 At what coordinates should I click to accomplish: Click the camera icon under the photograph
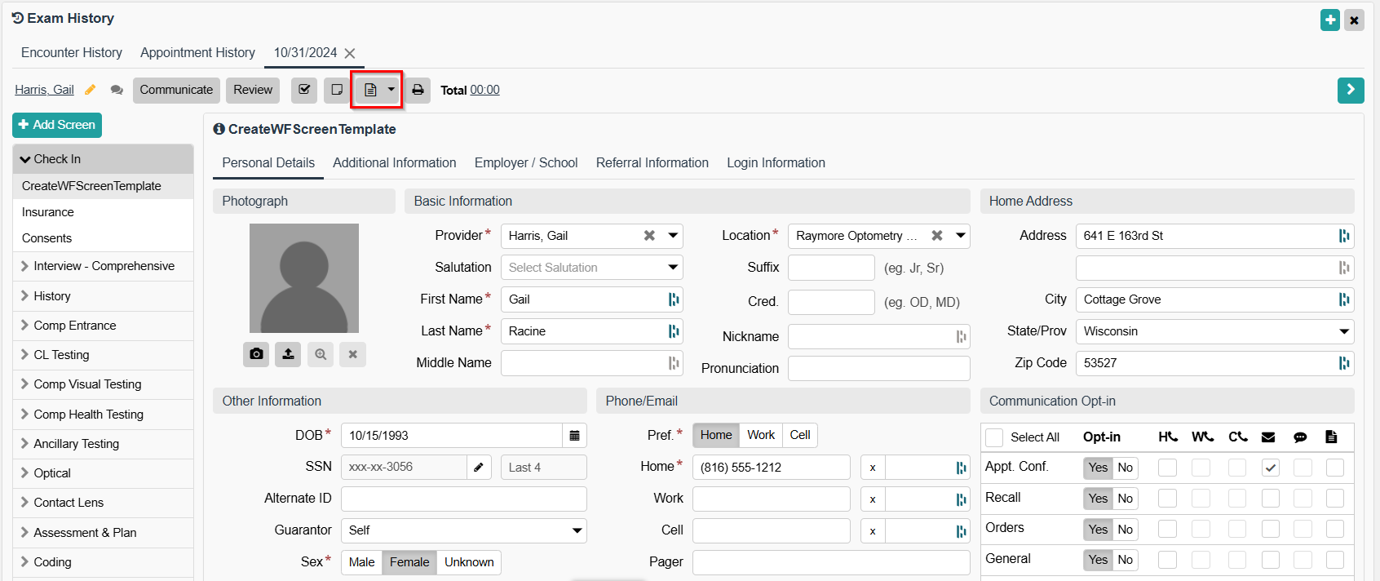point(256,354)
